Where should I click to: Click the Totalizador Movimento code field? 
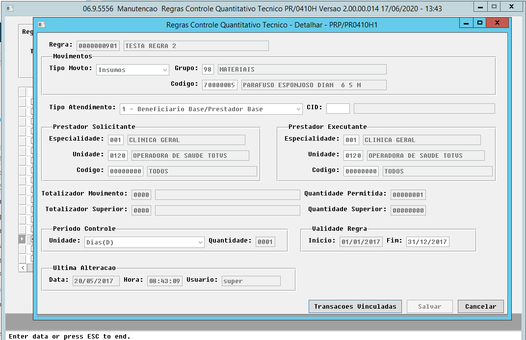(x=141, y=195)
